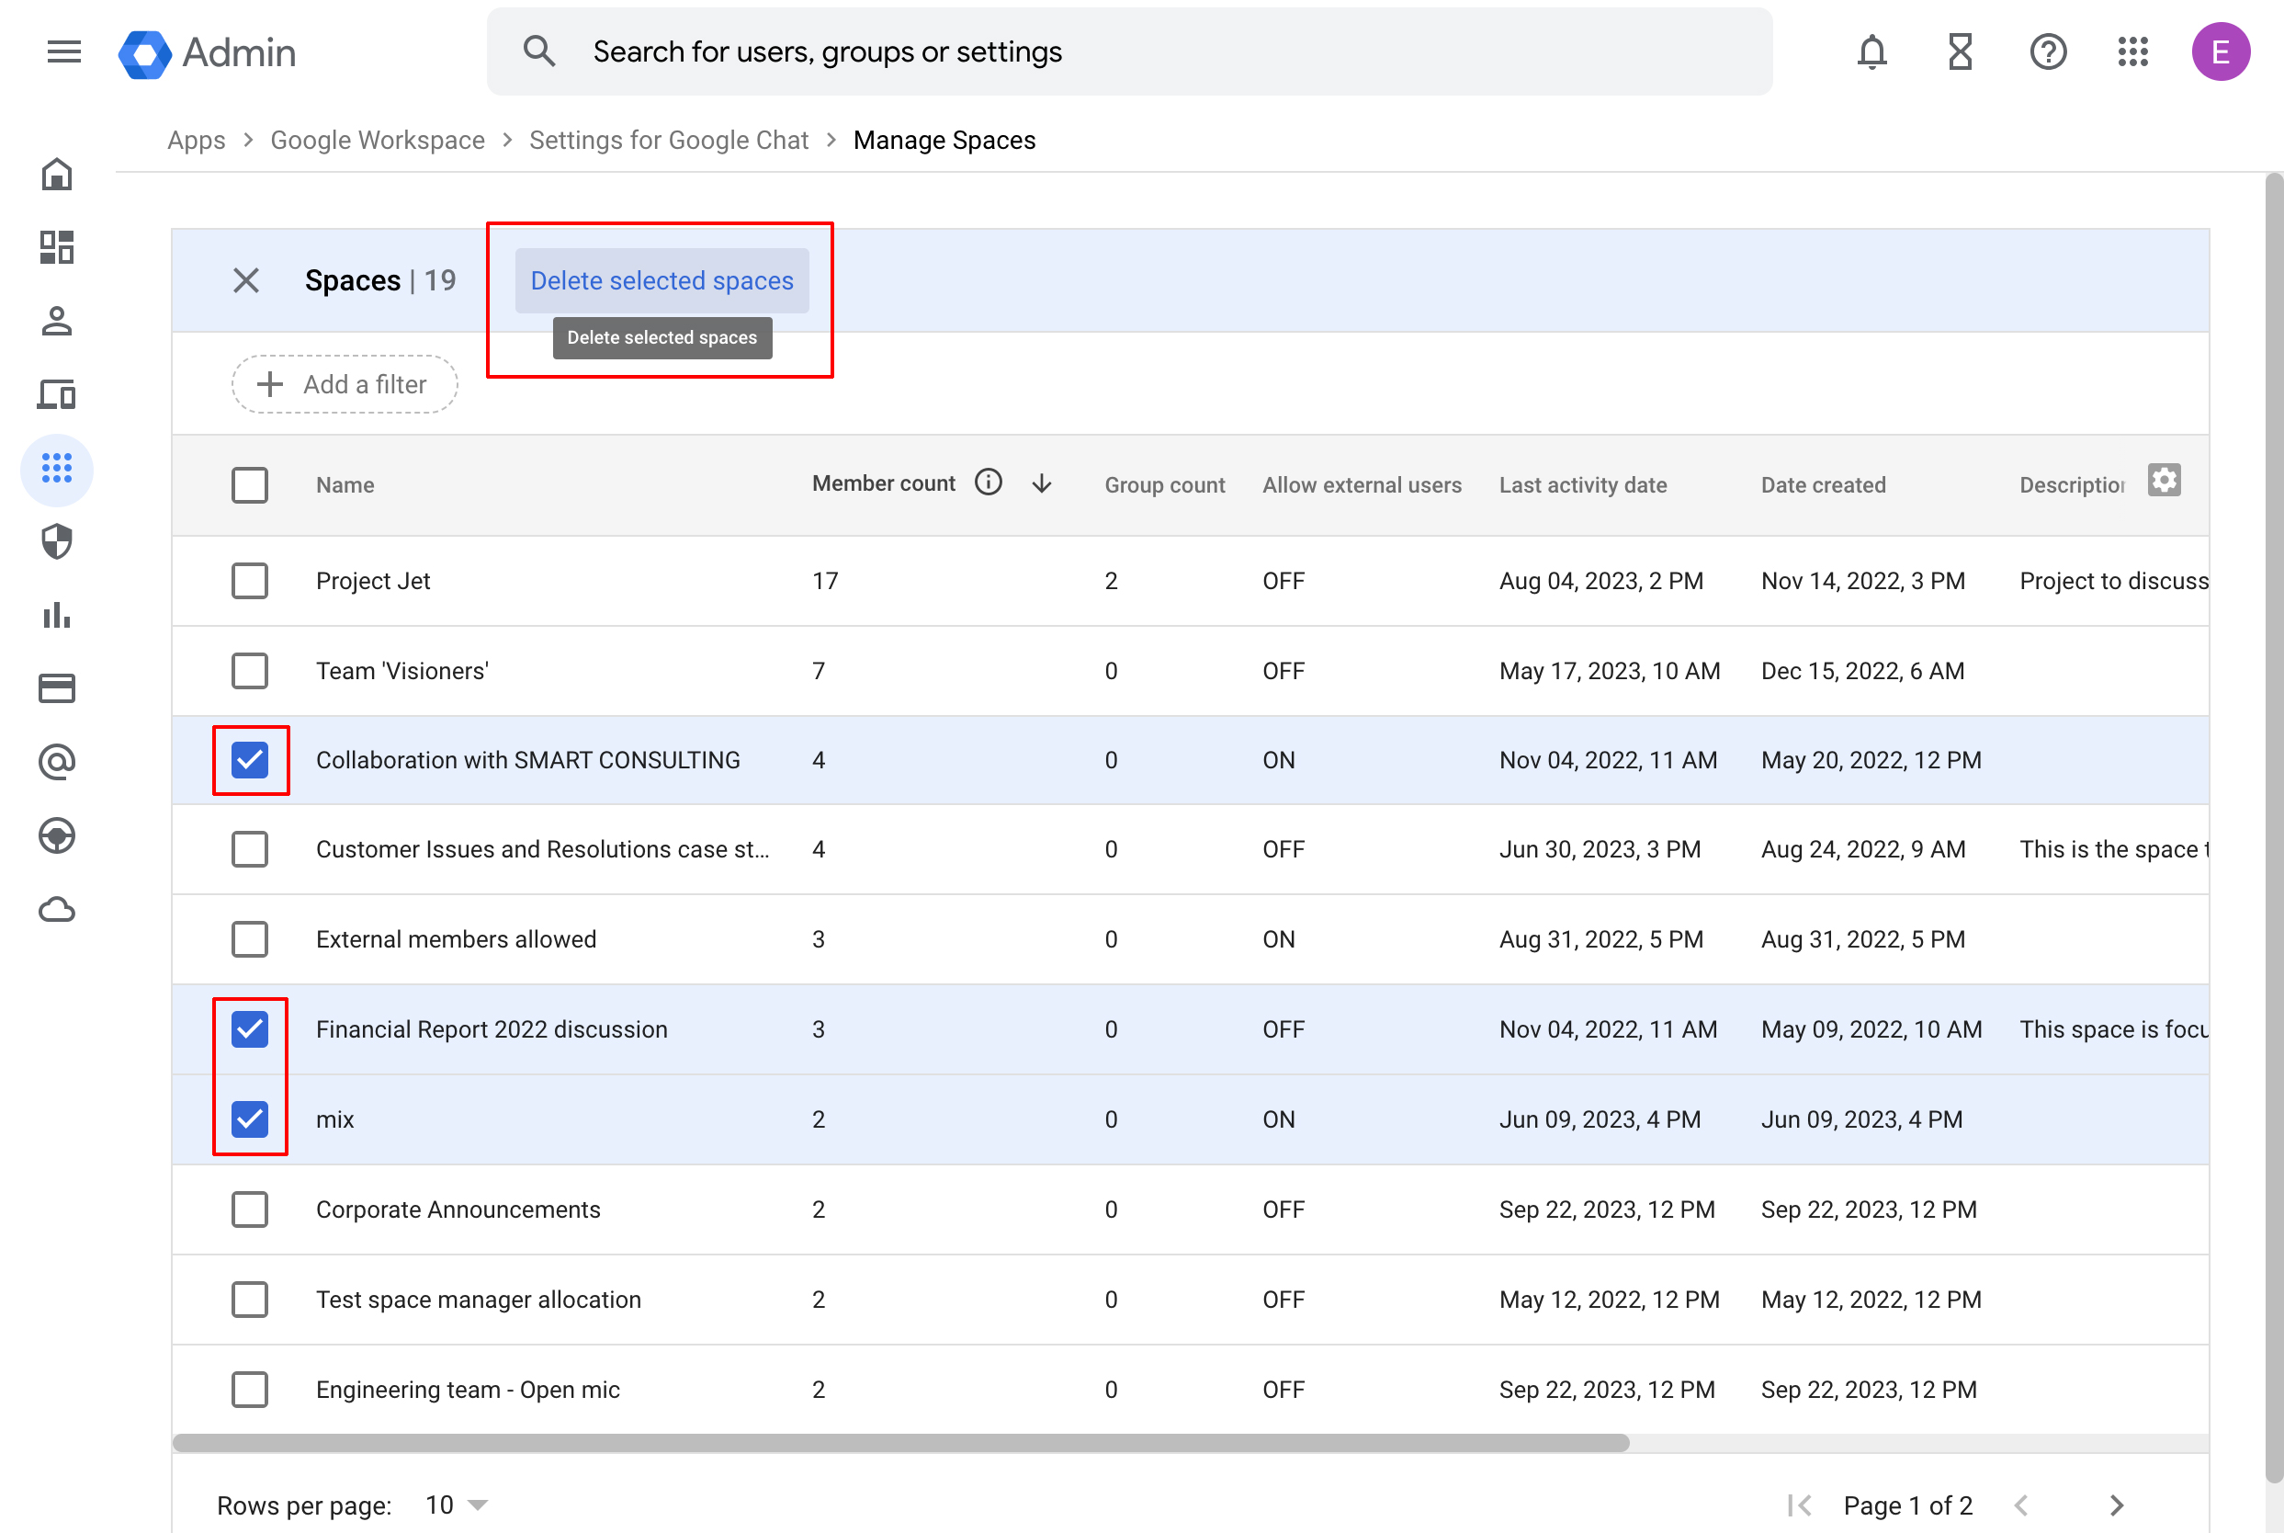Click the column settings gear icon
The image size is (2284, 1533).
point(2163,481)
